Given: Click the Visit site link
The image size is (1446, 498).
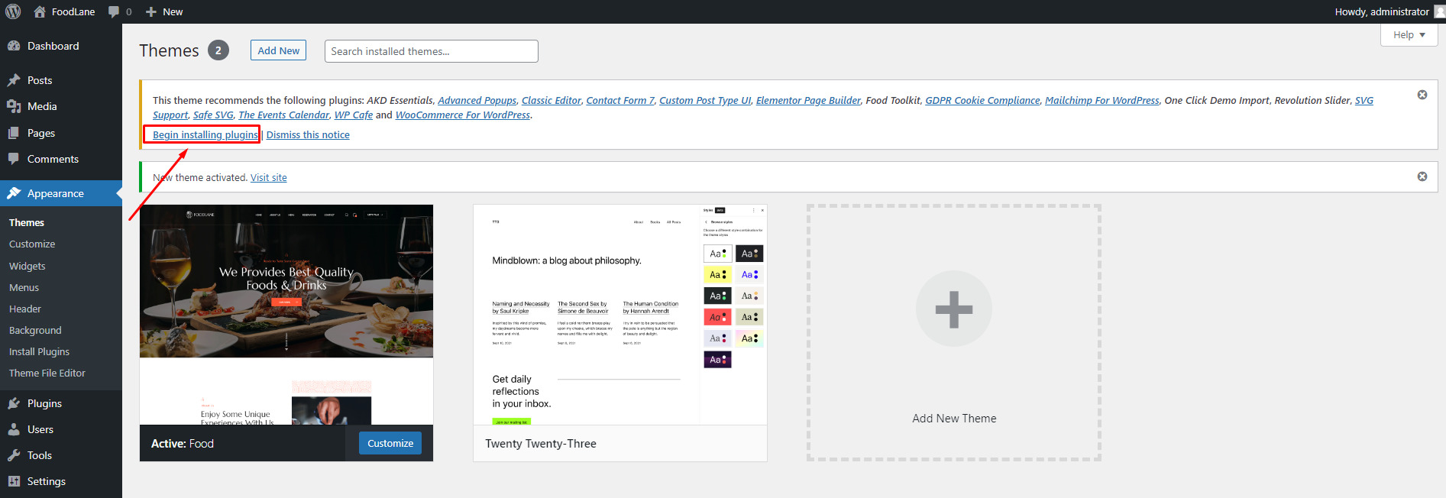Looking at the screenshot, I should point(269,177).
